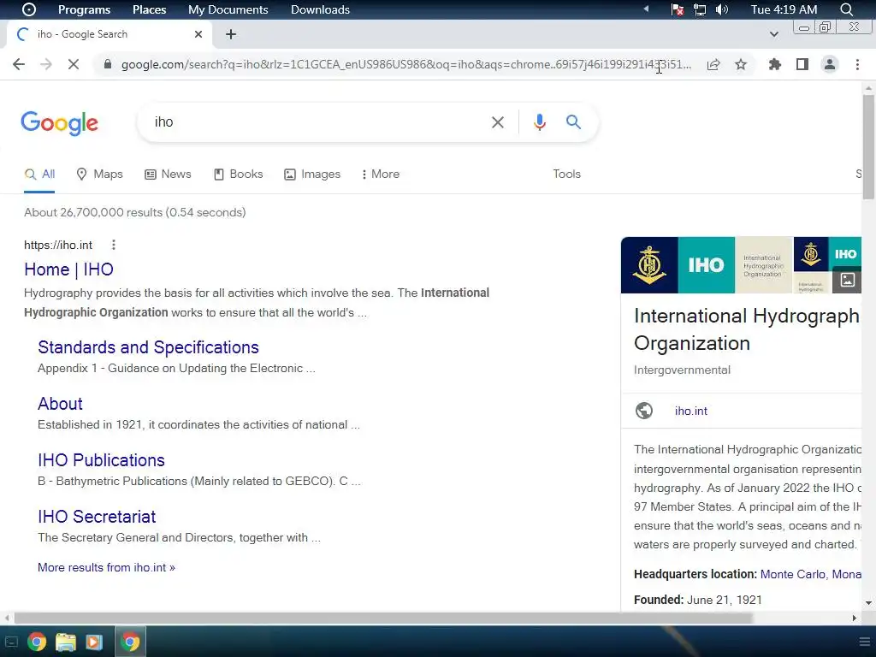This screenshot has width=876, height=657.
Task: Toggle the Chrome side panel icon
Action: [x=802, y=64]
